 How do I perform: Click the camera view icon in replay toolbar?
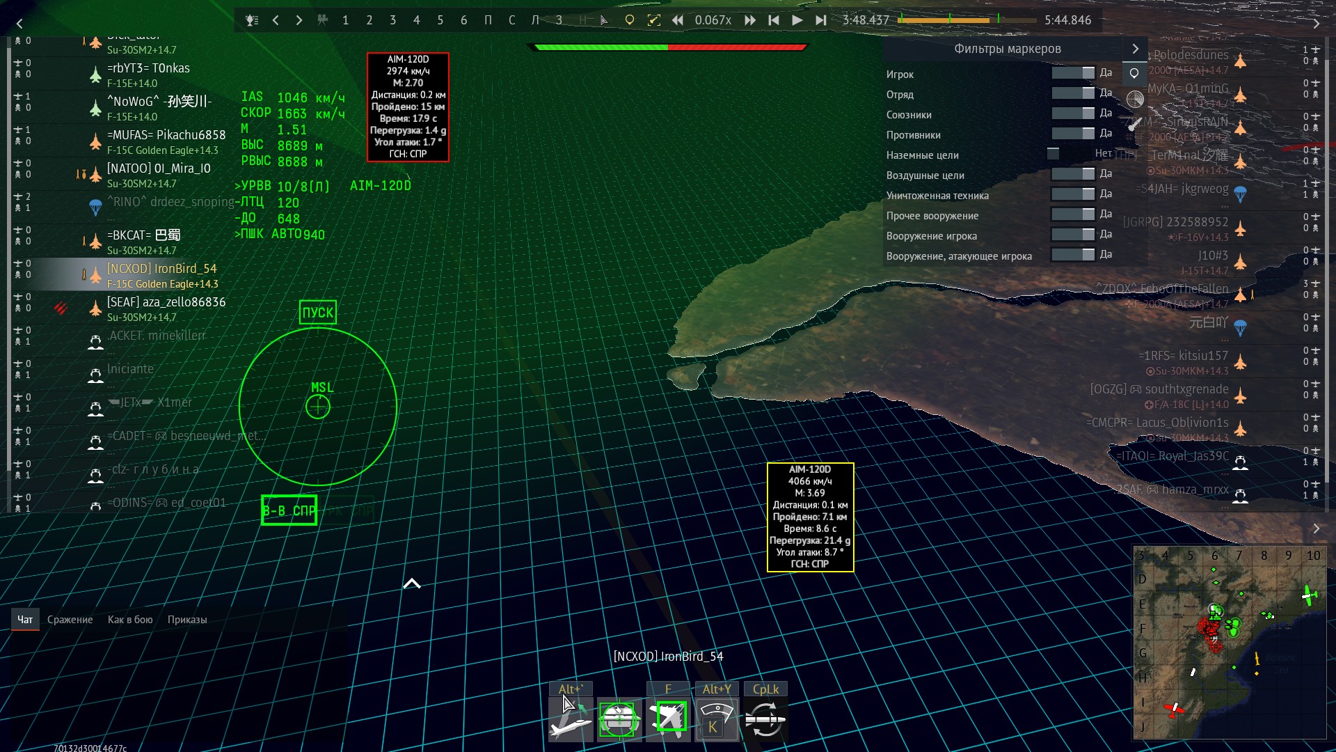322,20
